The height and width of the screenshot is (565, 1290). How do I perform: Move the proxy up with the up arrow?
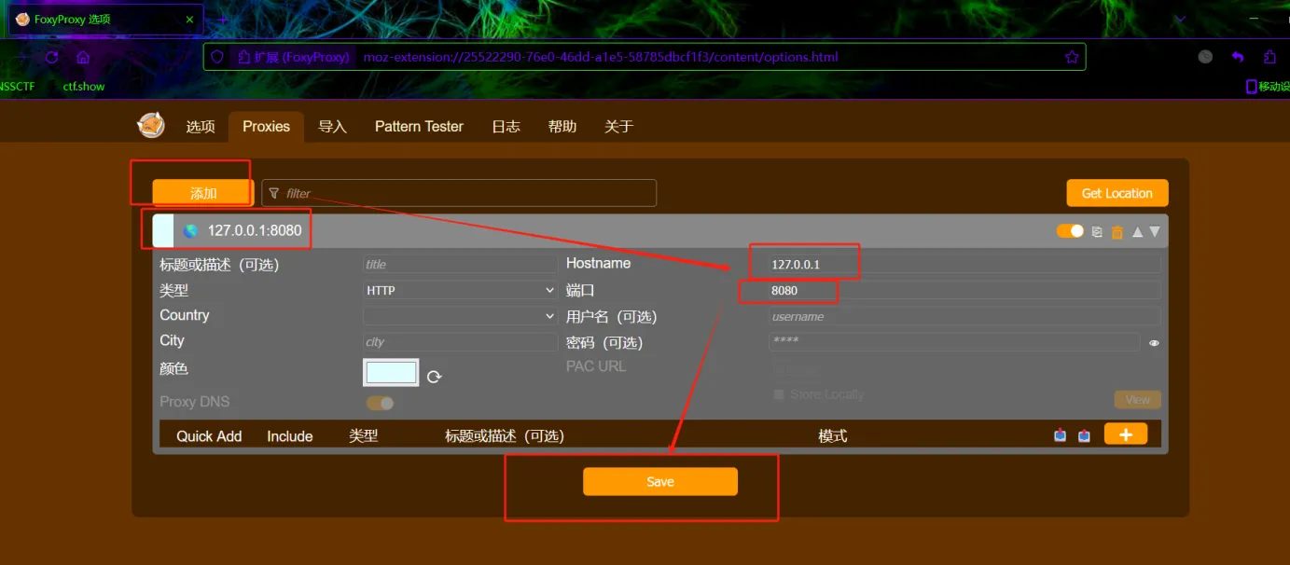[x=1137, y=231]
